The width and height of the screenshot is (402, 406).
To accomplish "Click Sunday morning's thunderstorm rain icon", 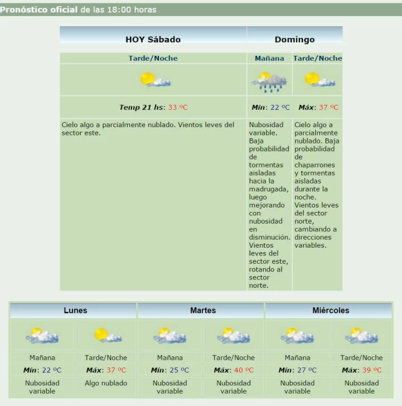I will (269, 81).
